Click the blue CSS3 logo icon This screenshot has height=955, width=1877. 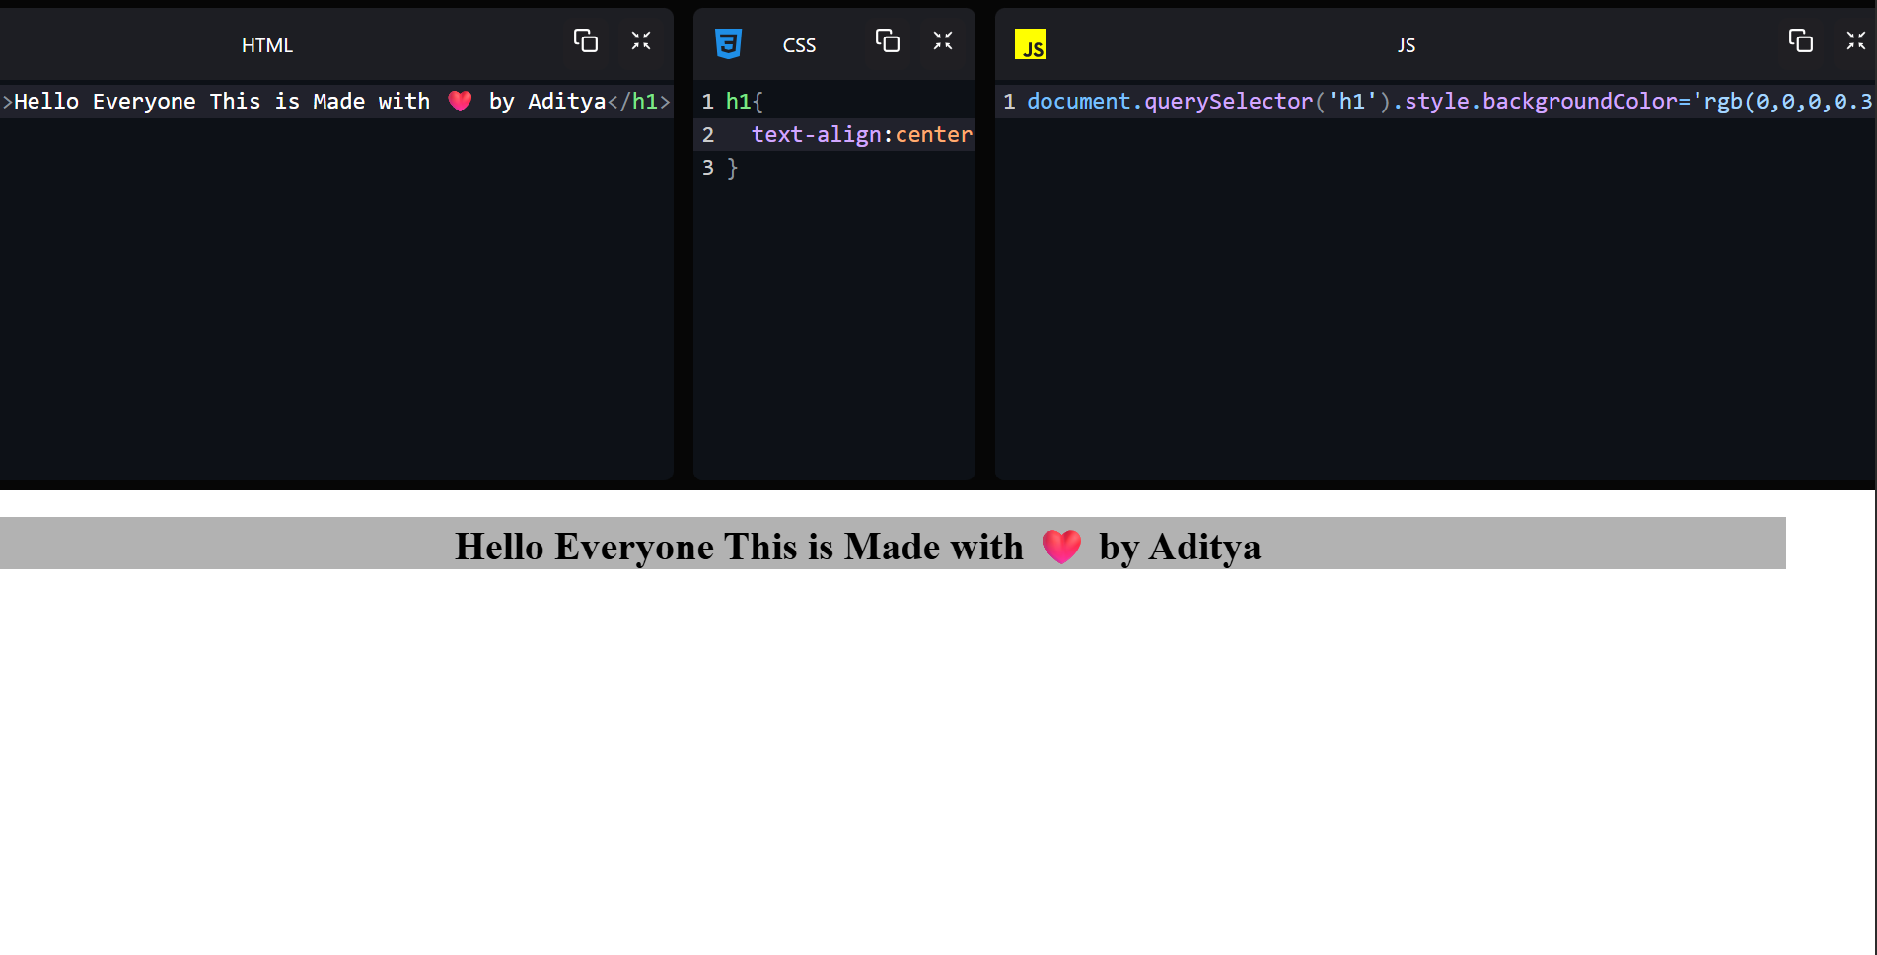tap(728, 44)
